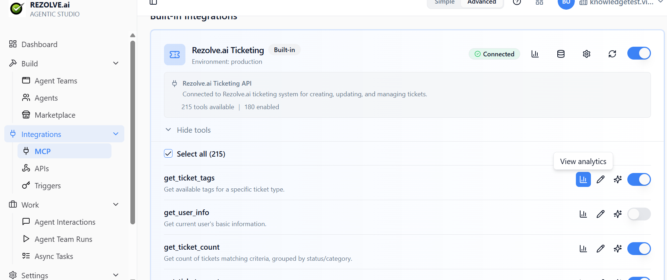Click the Rezolve.ai Ticketing title
Image resolution: width=667 pixels, height=280 pixels.
point(228,50)
